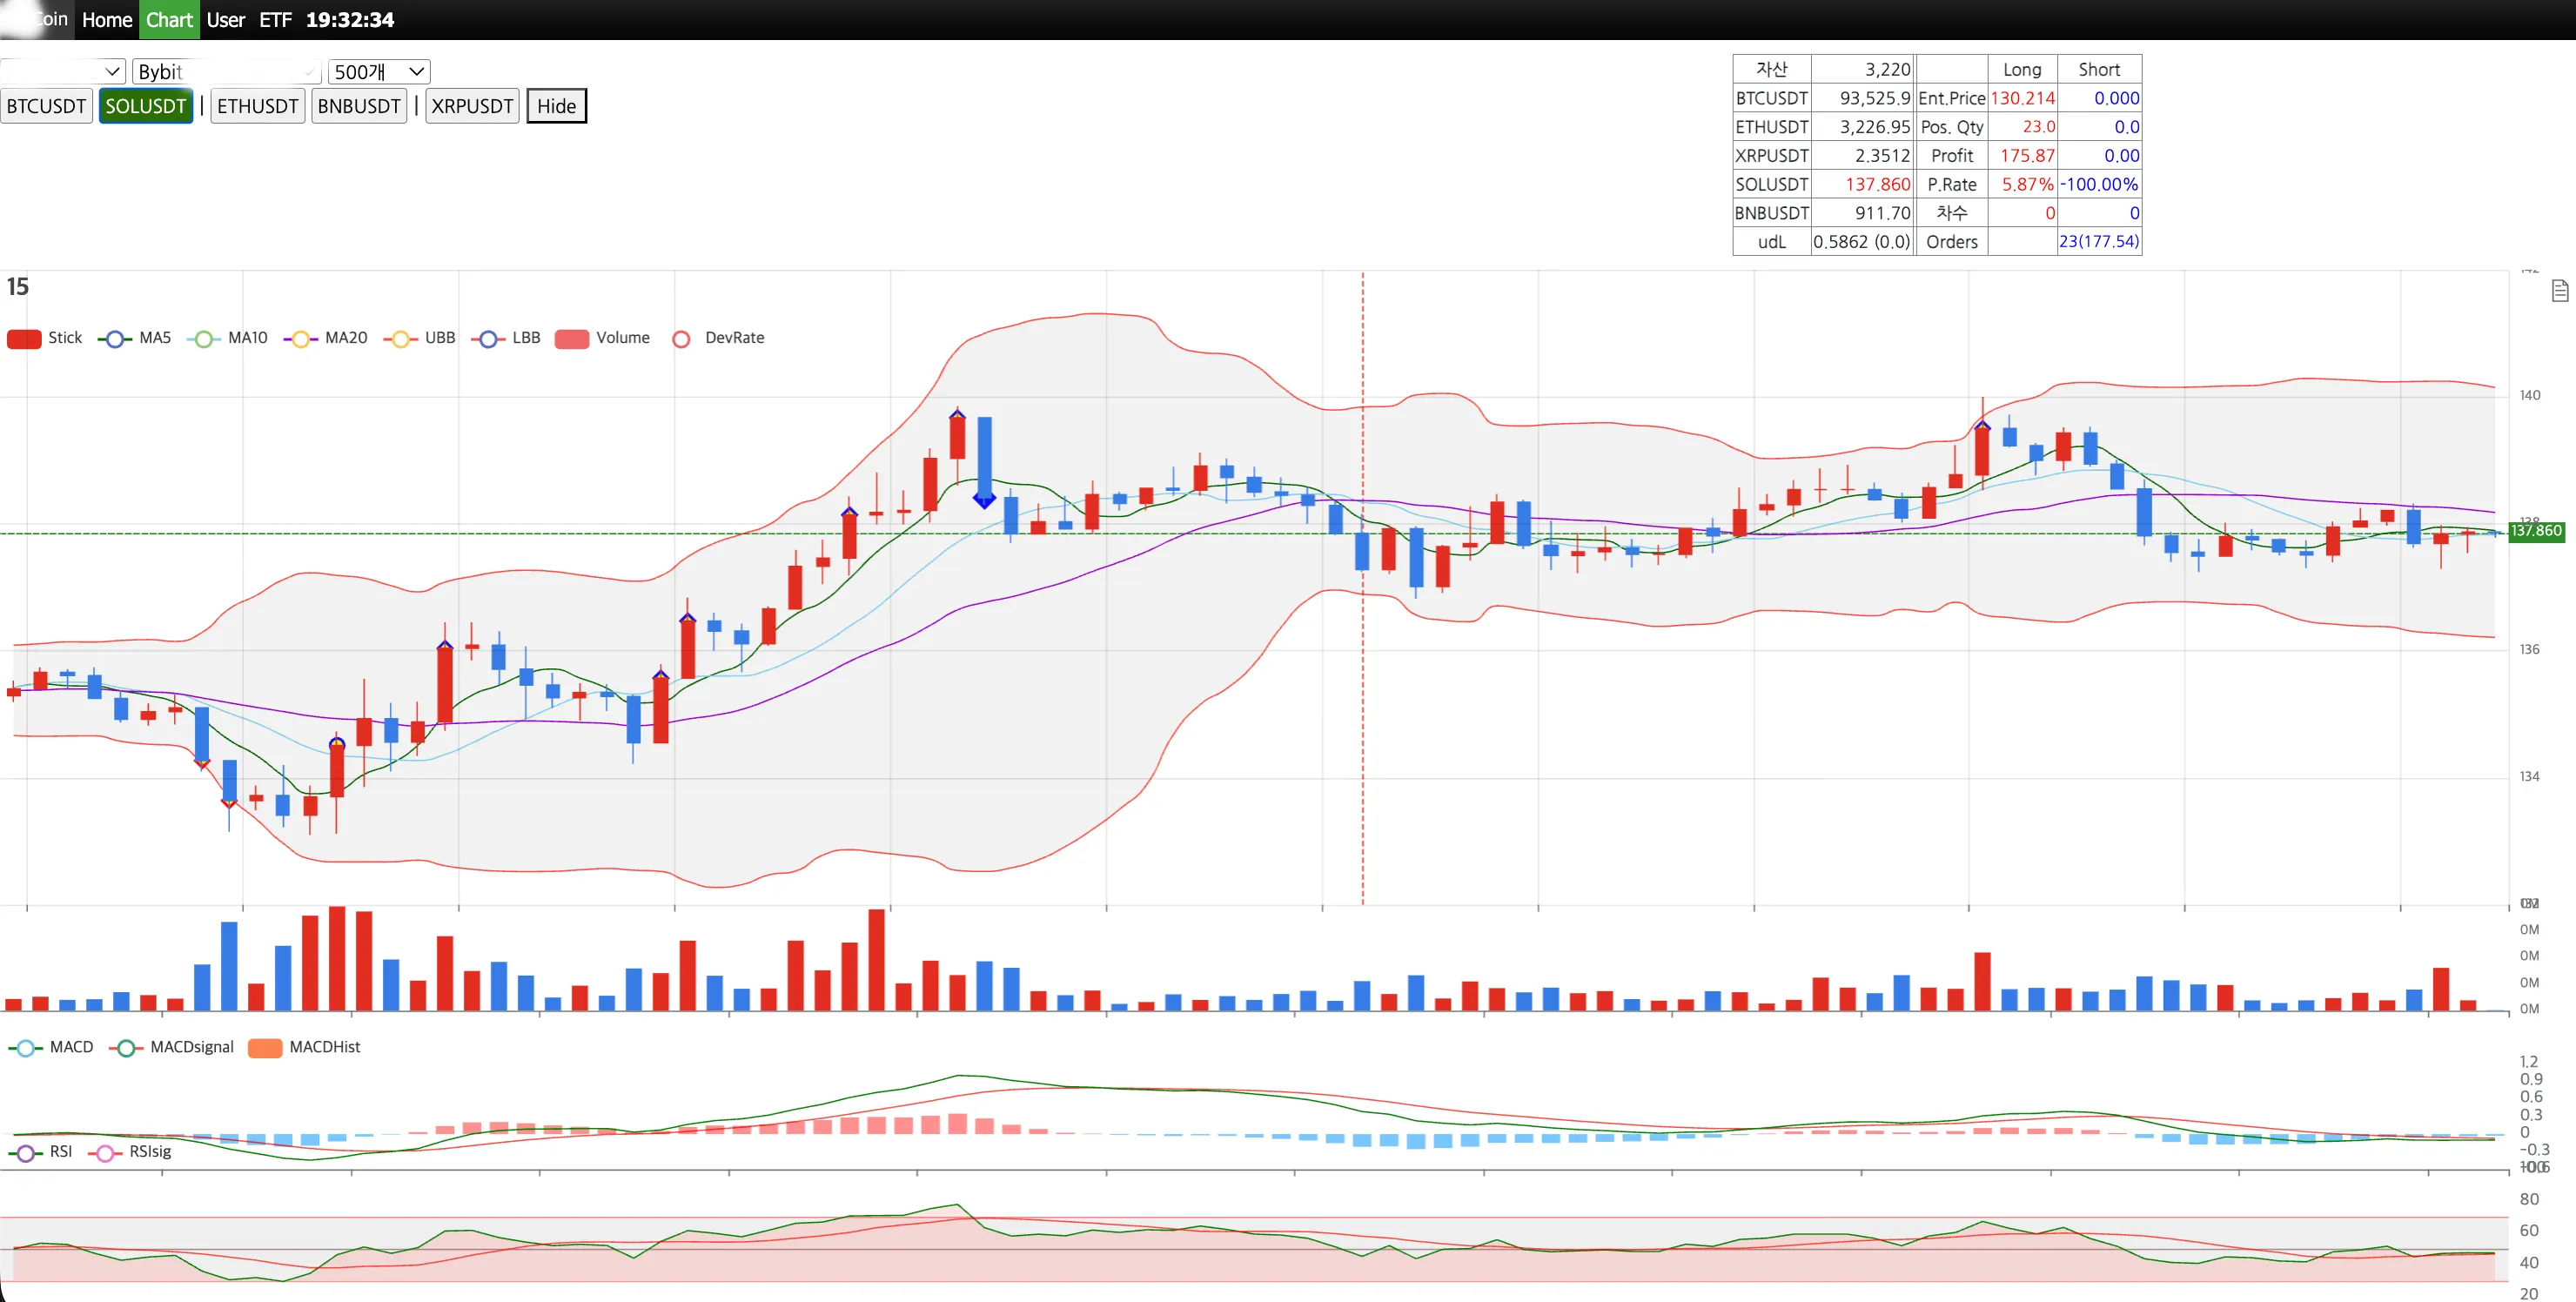
Task: Toggle the RSI legend entry
Action: (x=41, y=1152)
